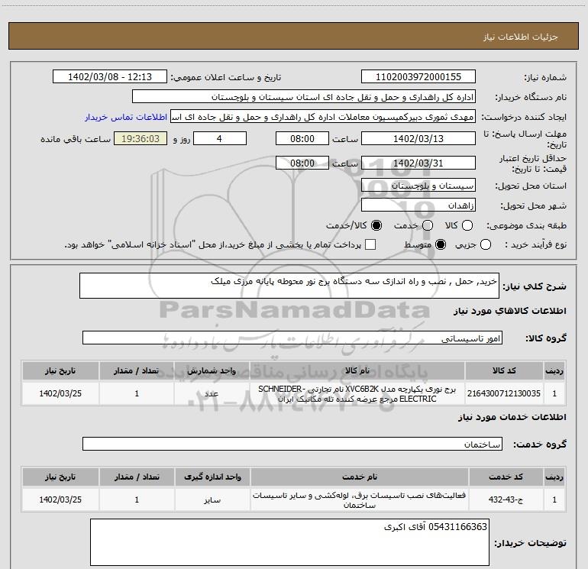Click the 'اطلاعات خدمات مورد نیاز' section heading
This screenshot has height=569, width=588.
coord(512,417)
